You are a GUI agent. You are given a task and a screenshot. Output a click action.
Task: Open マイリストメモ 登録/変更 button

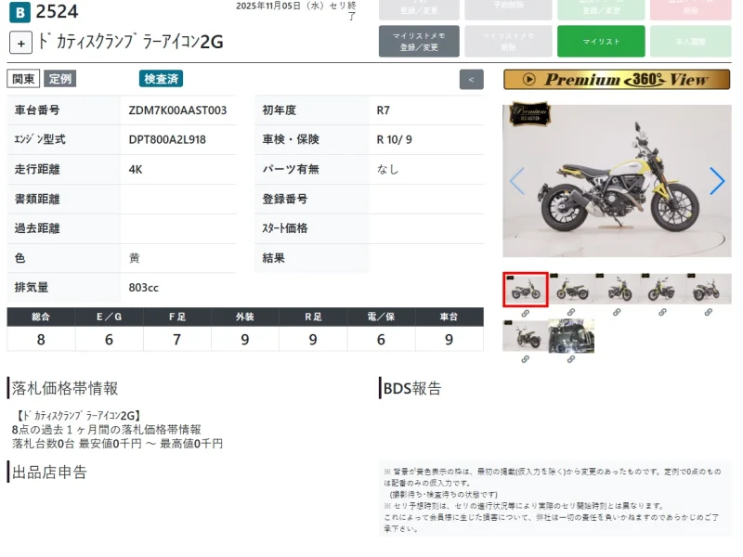point(419,42)
